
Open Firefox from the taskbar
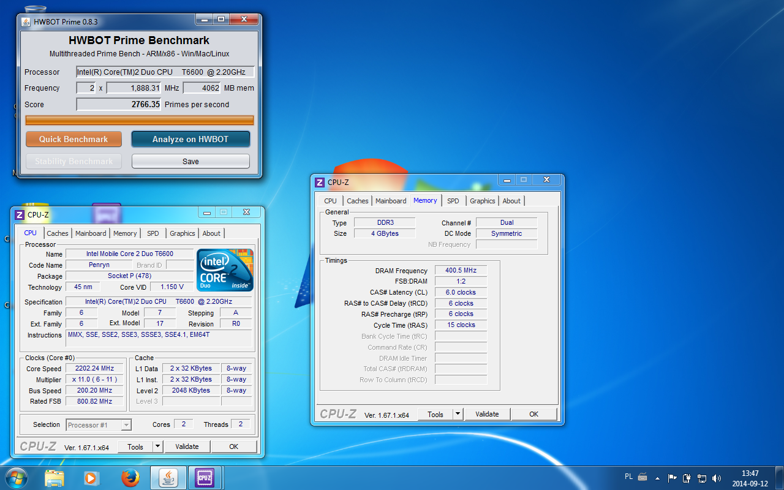pyautogui.click(x=130, y=478)
